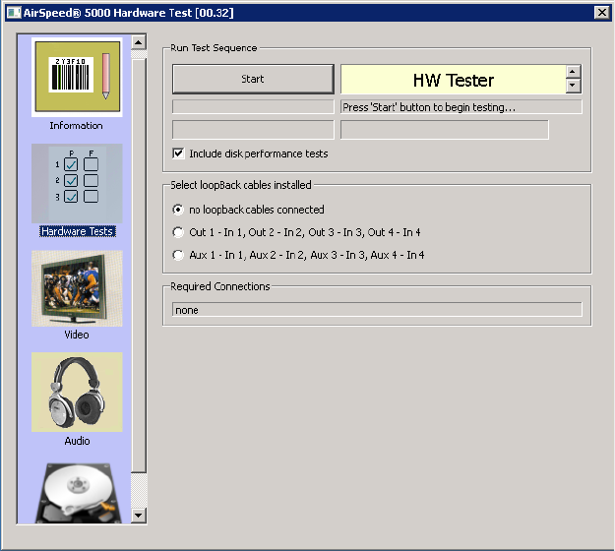Click the Required Connections none field
Screen dimensions: 615x551
coord(377,309)
